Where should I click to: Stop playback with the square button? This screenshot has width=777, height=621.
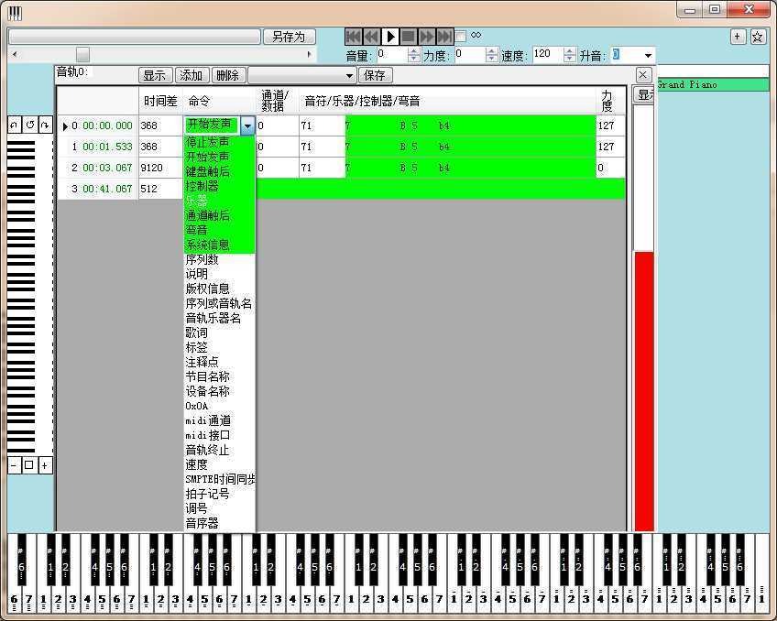tap(408, 36)
